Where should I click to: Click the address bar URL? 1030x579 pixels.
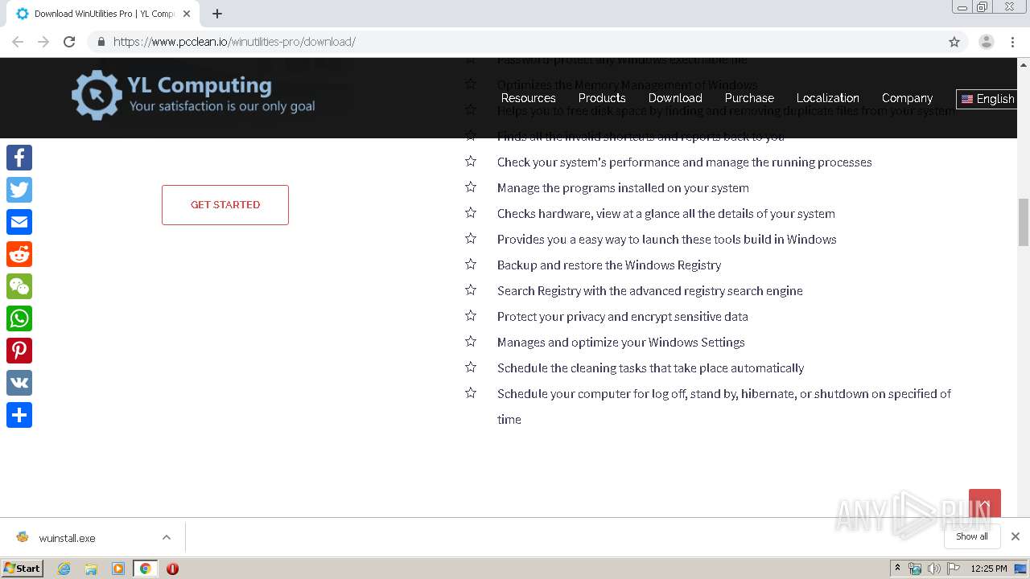tap(234, 42)
